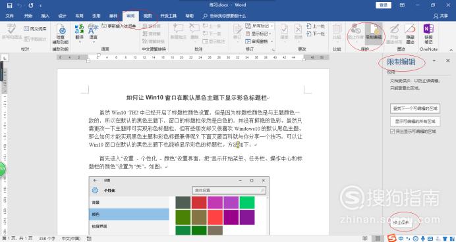The width and height of the screenshot is (456, 242).
Task: Click the Share (共享) button
Action: pyautogui.click(x=441, y=16)
